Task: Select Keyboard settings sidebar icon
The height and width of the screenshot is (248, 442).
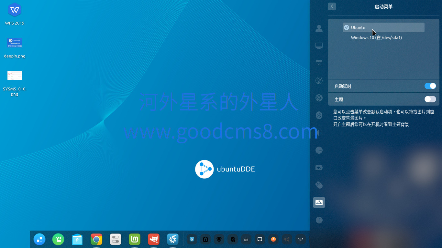Action: [319, 202]
